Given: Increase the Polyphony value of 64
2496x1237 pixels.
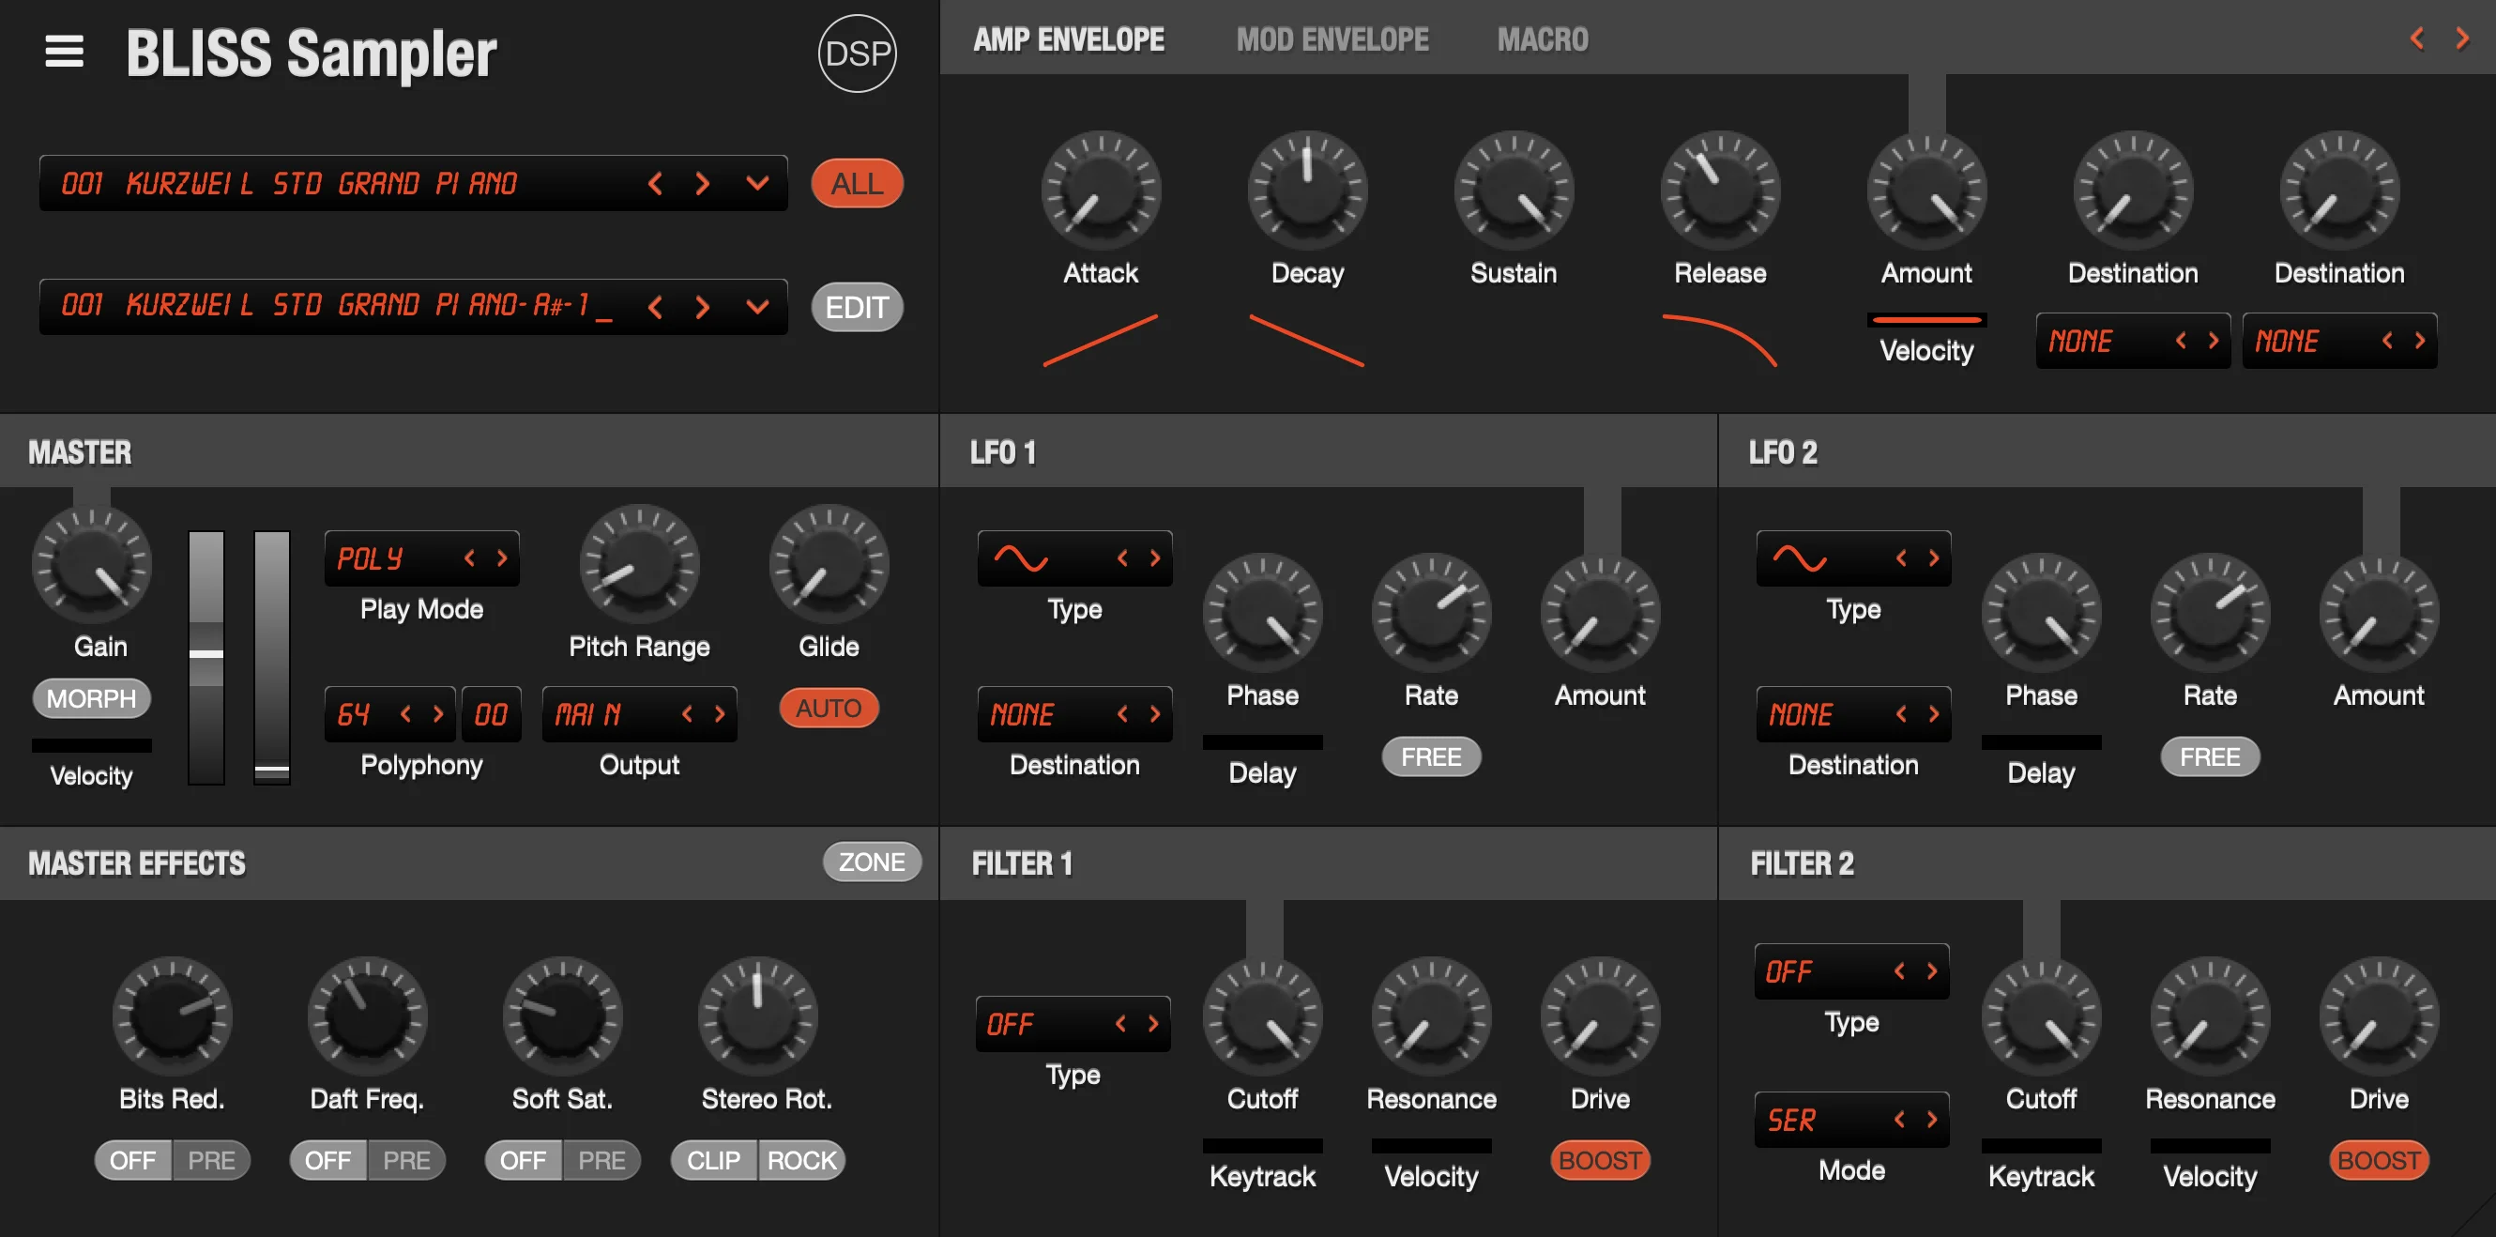Looking at the screenshot, I should [x=439, y=714].
